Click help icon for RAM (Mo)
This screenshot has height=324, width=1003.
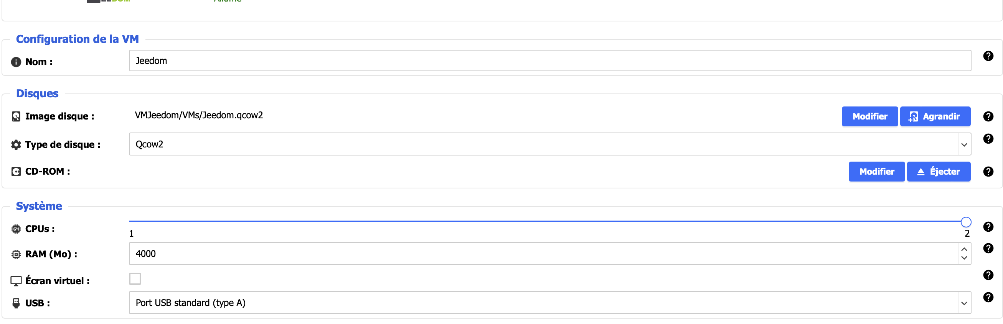pyautogui.click(x=988, y=248)
